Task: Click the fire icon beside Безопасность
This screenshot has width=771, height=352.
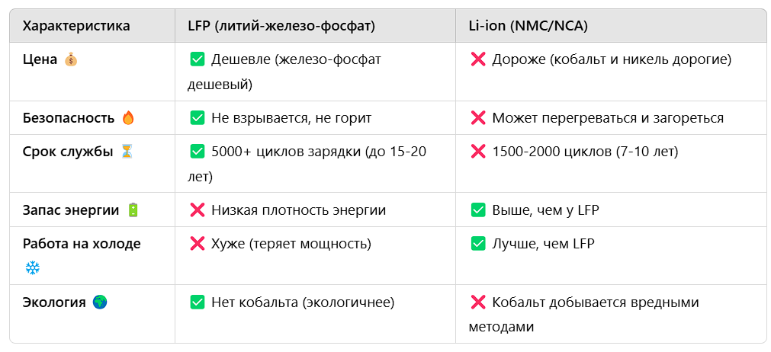Action: click(x=128, y=118)
